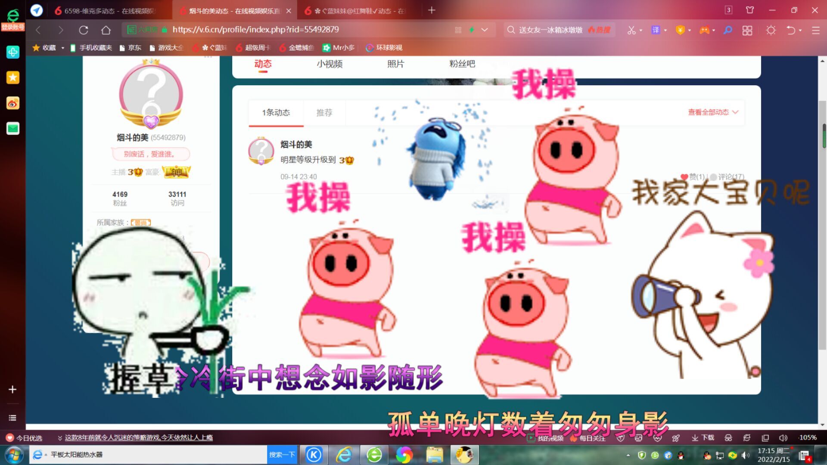
Task: Expand the address bar dropdown arrow
Action: pos(485,30)
